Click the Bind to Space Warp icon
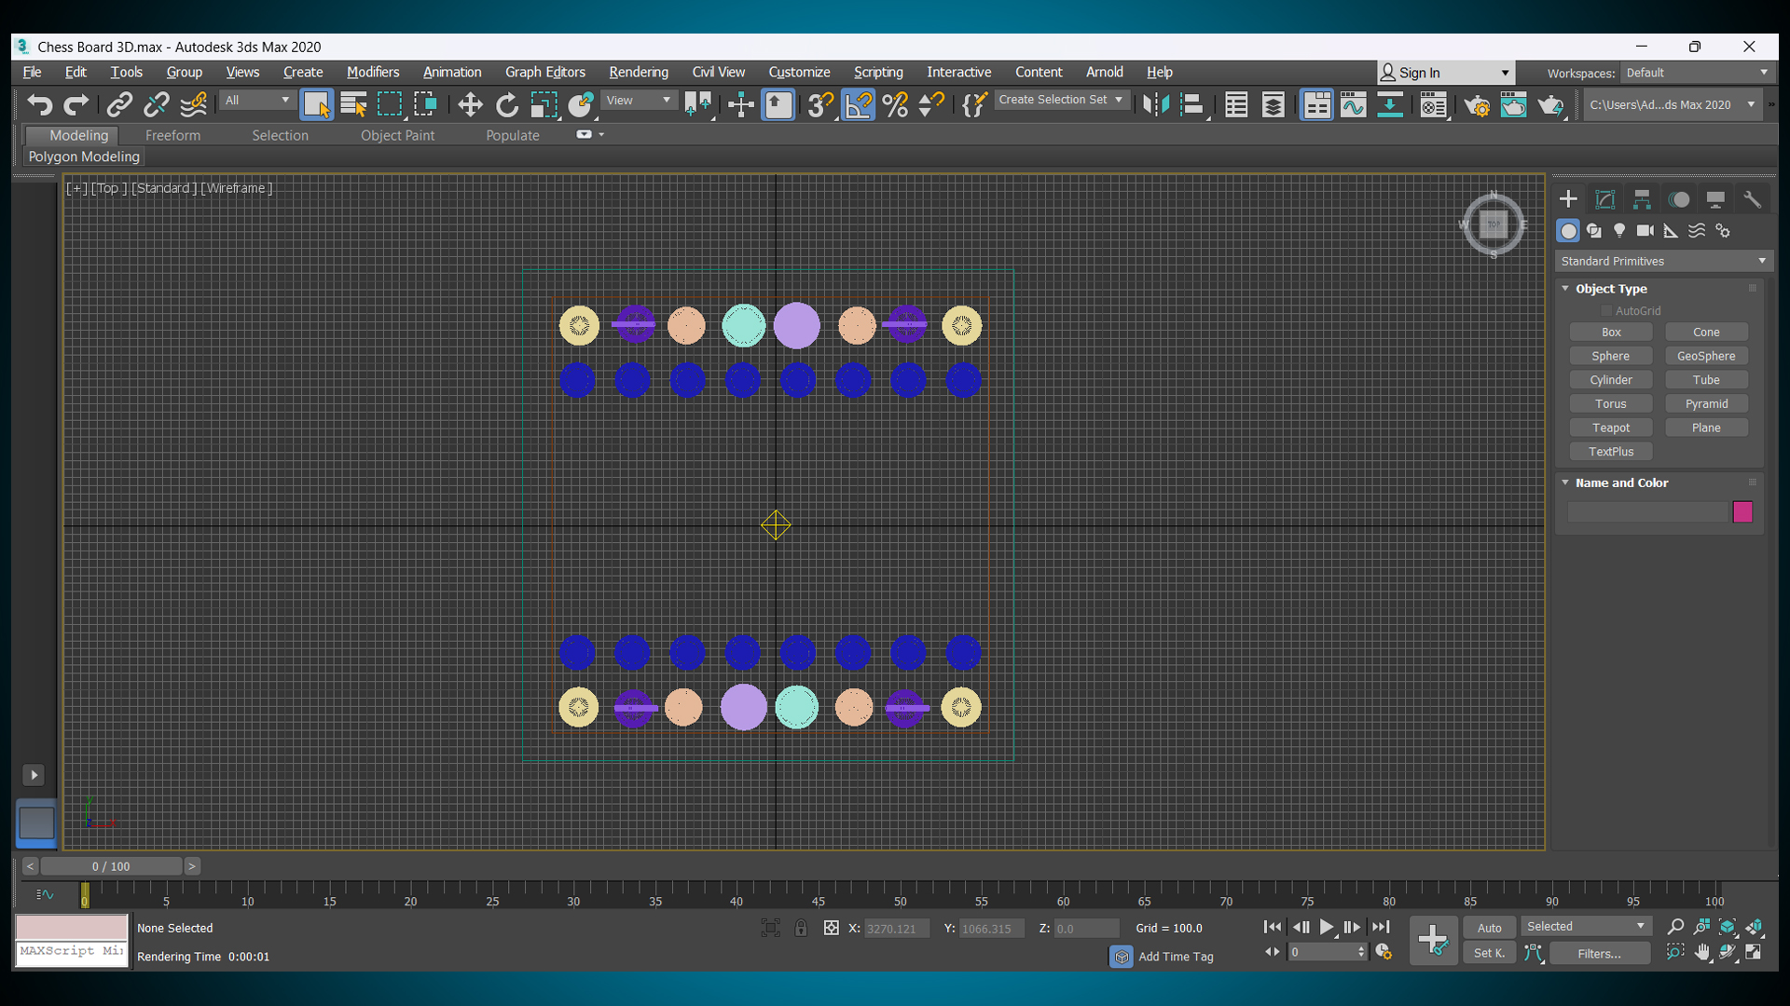This screenshot has width=1790, height=1006. click(194, 104)
